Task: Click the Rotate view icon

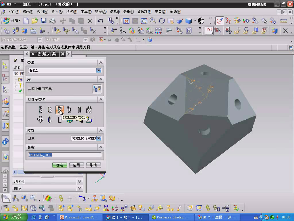Action: 162,21
